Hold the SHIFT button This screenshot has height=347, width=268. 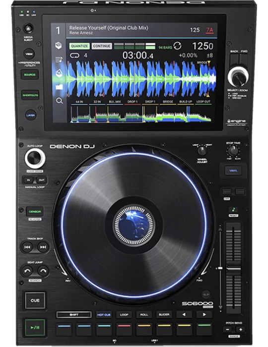74,314
